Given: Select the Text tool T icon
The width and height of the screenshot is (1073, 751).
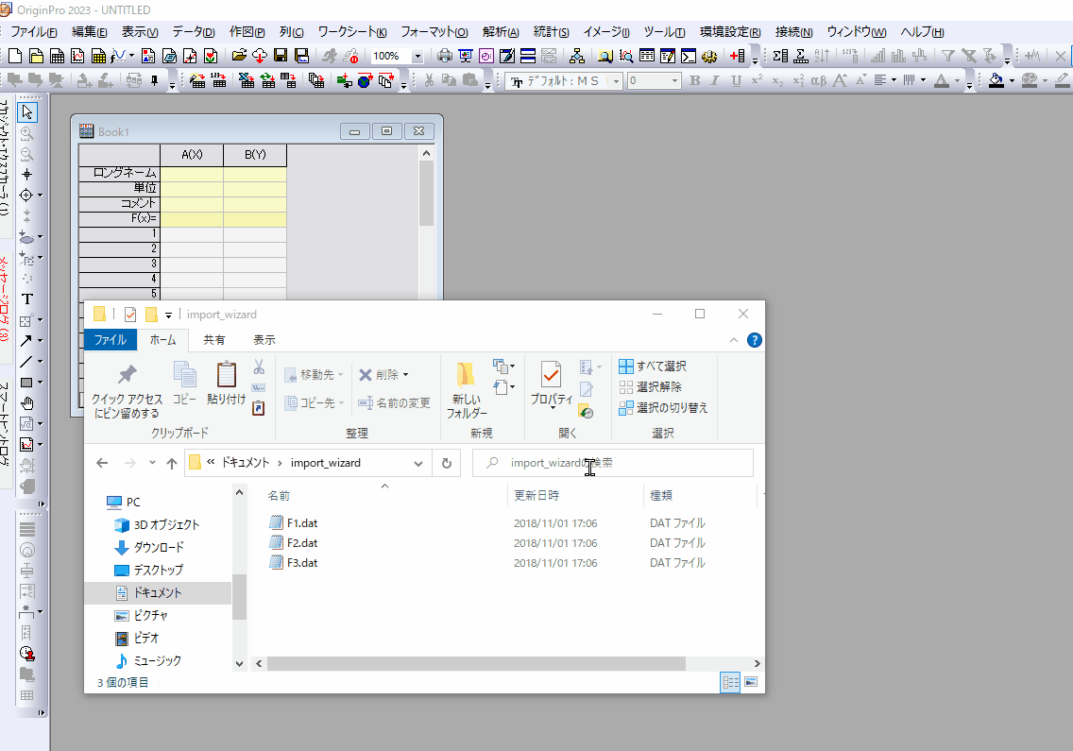Looking at the screenshot, I should pyautogui.click(x=27, y=299).
